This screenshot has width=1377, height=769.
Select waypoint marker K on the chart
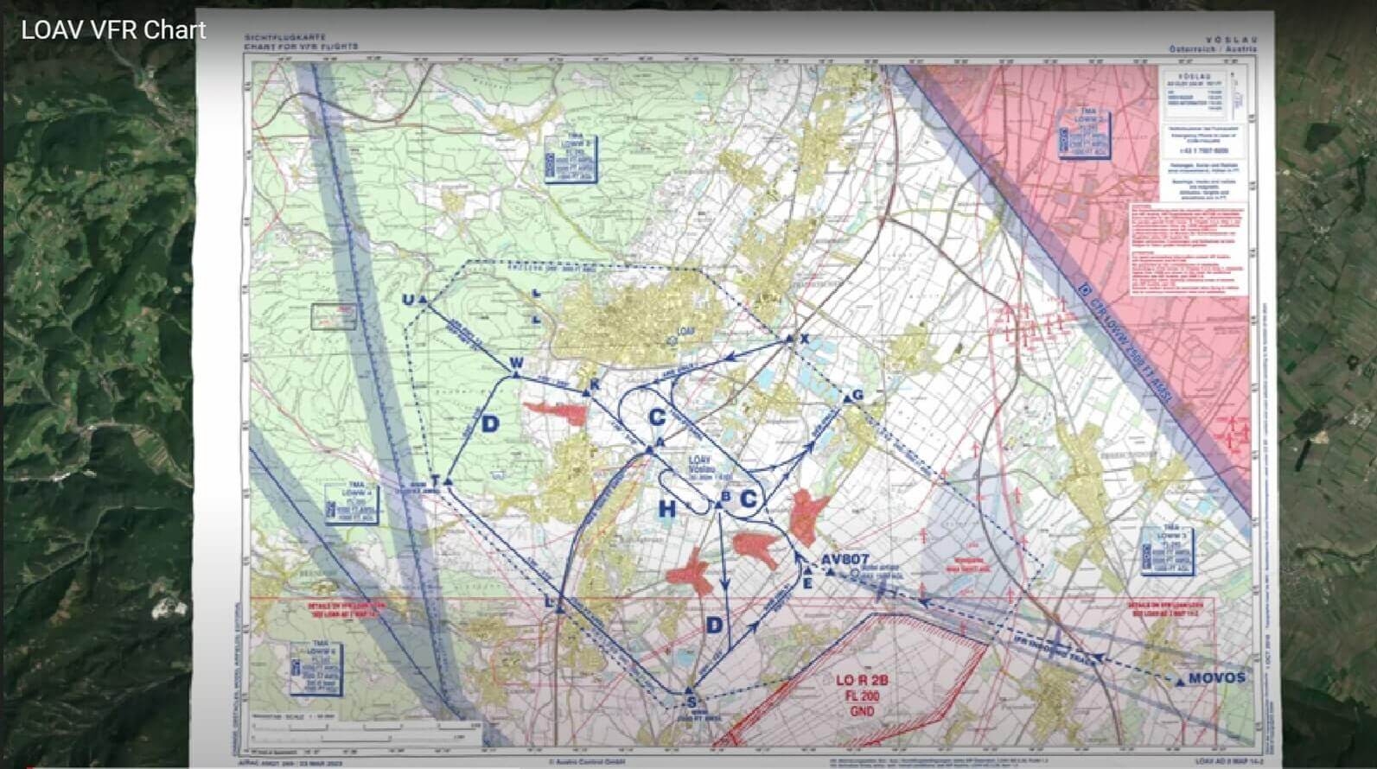click(587, 392)
